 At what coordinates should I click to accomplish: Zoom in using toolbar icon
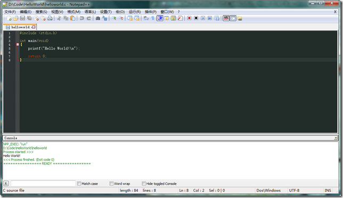tap(114, 19)
